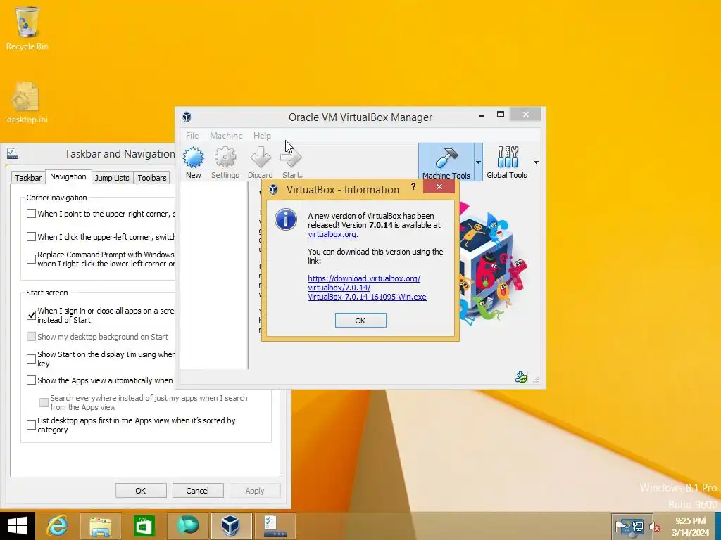The height and width of the screenshot is (540, 721).
Task: Close the VirtualBox Information dialog
Action: pyautogui.click(x=439, y=186)
